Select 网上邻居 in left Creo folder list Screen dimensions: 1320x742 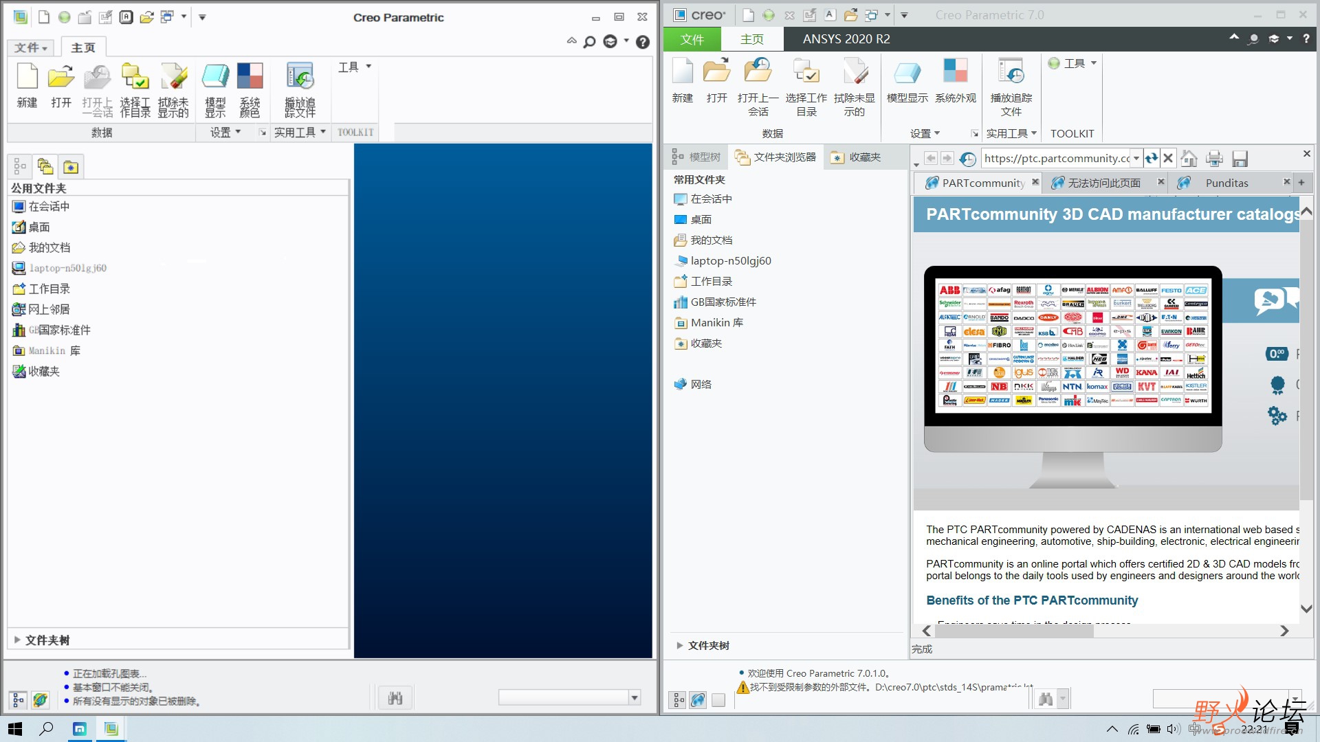point(41,309)
